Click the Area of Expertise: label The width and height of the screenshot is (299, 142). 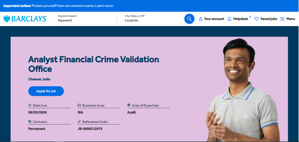tap(145, 105)
